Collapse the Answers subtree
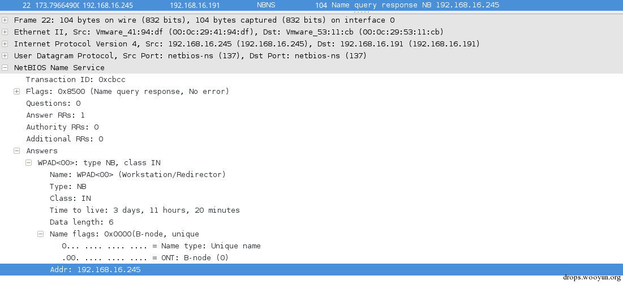Image resolution: width=623 pixels, height=284 pixels. (x=16, y=151)
